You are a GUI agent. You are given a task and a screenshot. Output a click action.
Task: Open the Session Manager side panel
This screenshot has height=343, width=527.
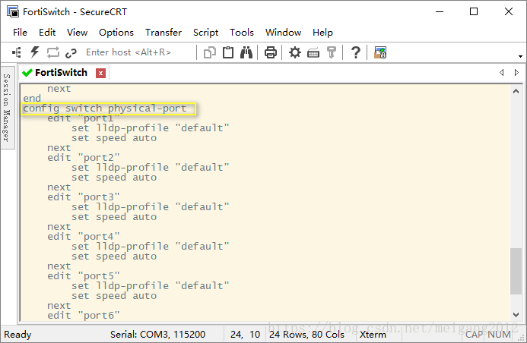8,107
